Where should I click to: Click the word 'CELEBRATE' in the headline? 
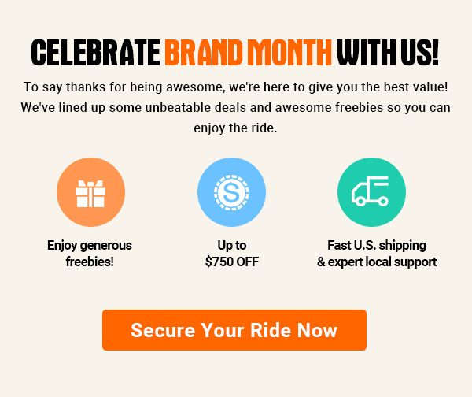coord(96,53)
